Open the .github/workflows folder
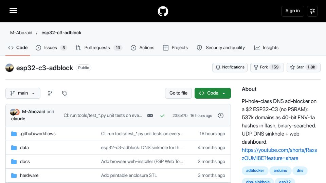Image resolution: width=326 pixels, height=183 pixels. (38, 134)
